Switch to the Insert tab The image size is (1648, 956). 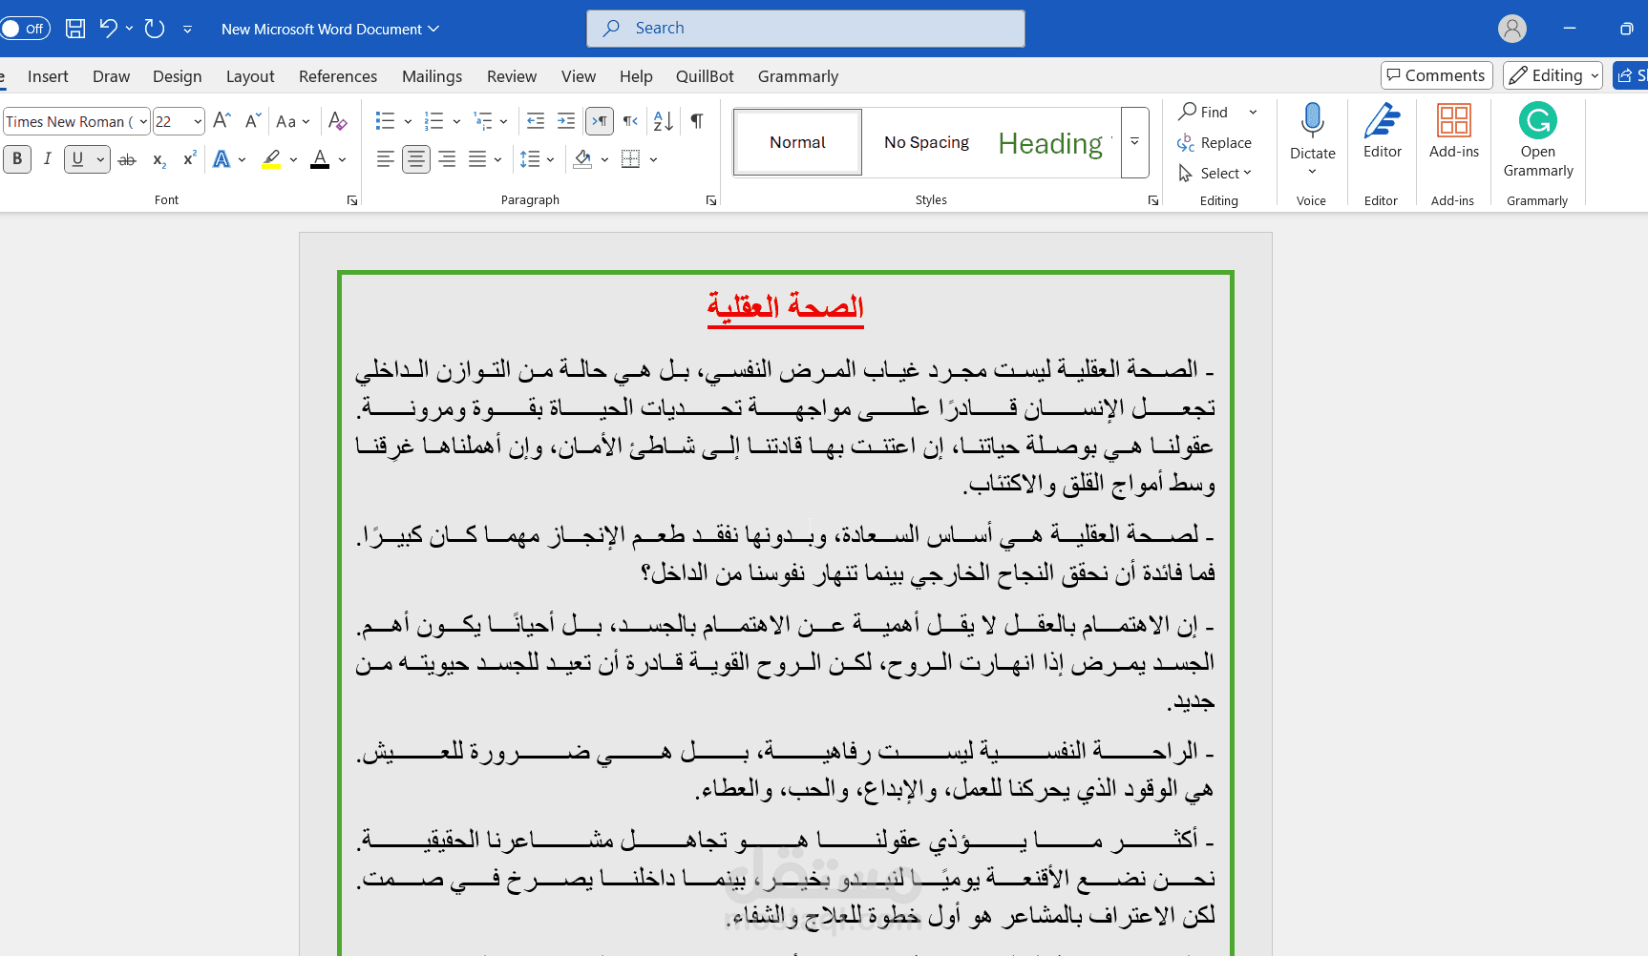coord(48,76)
